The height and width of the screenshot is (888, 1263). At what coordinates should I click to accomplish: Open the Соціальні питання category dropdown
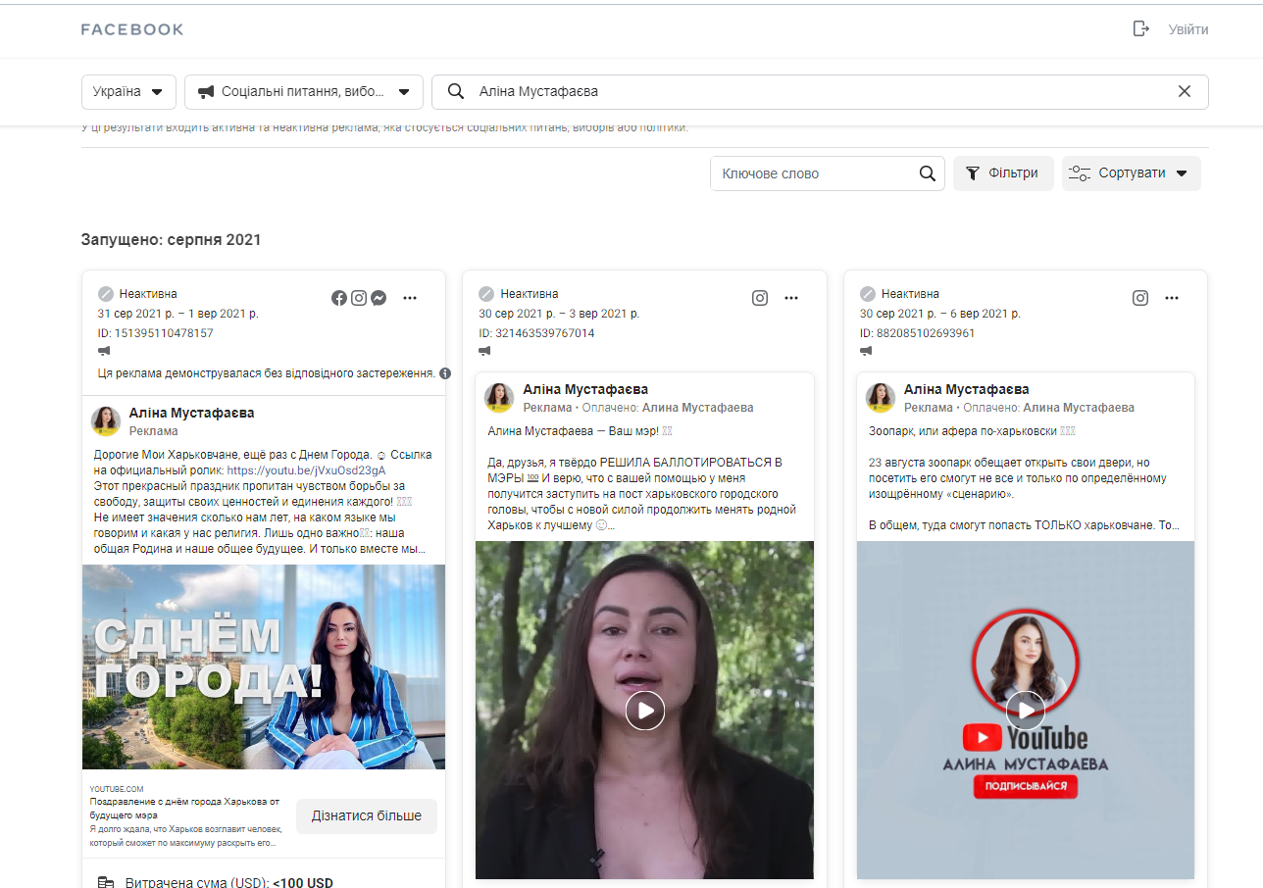pos(304,92)
